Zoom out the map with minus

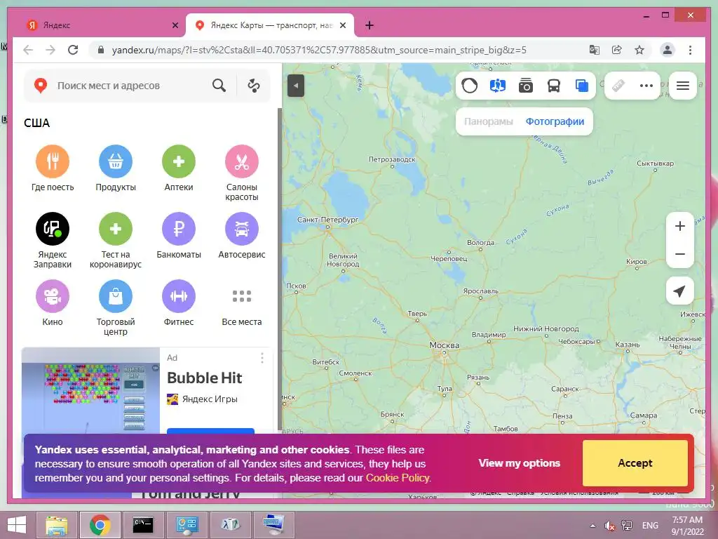click(680, 254)
